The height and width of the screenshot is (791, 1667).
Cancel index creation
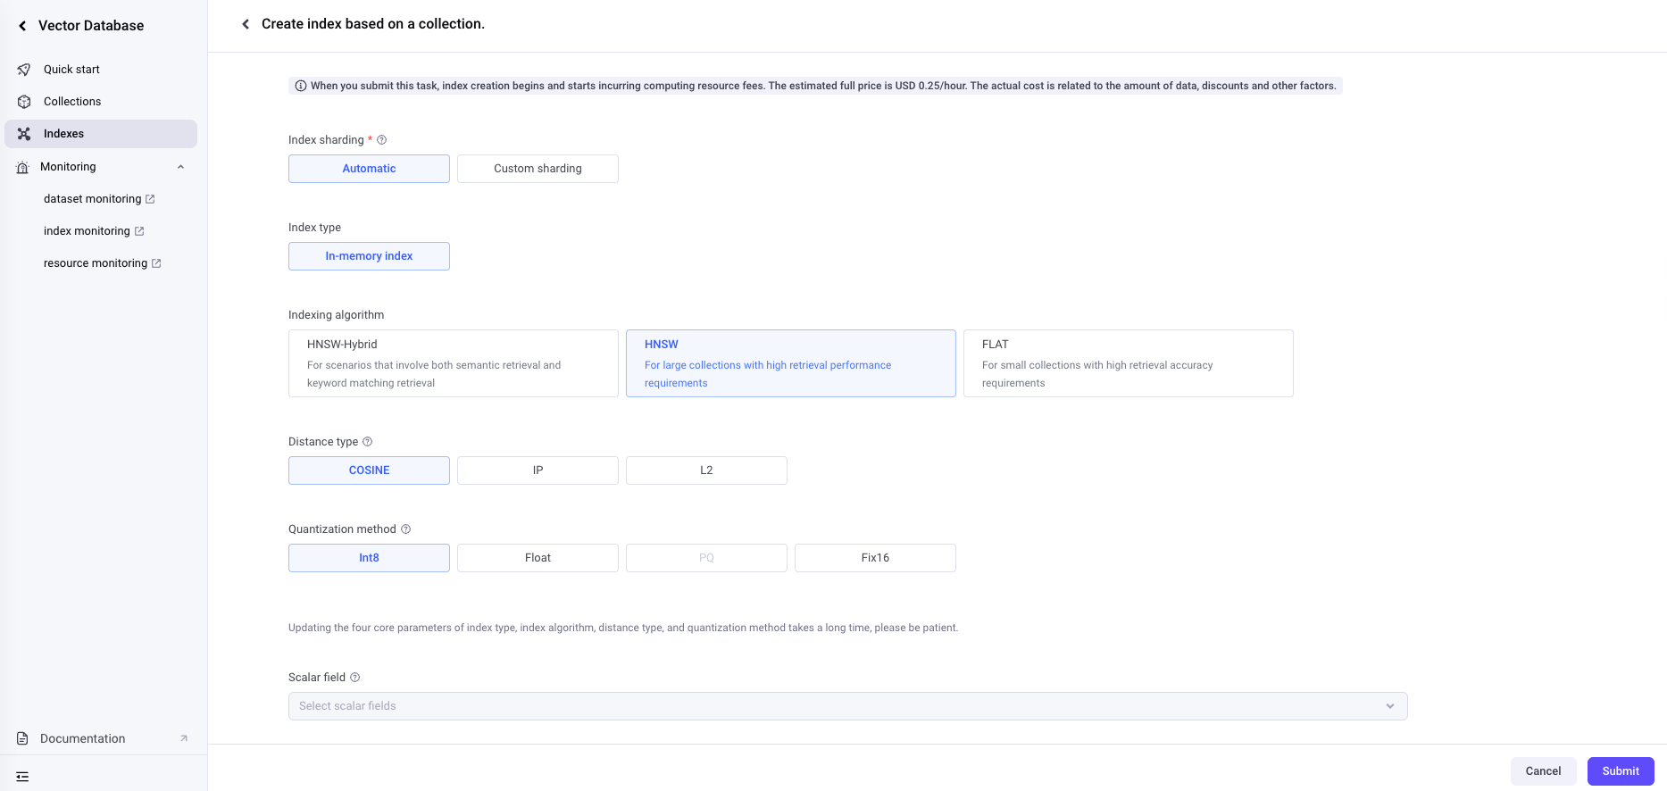coord(1543,771)
